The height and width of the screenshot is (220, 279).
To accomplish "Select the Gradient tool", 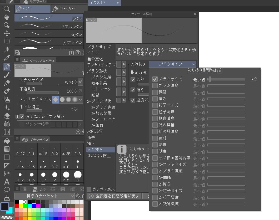I will [7, 149].
